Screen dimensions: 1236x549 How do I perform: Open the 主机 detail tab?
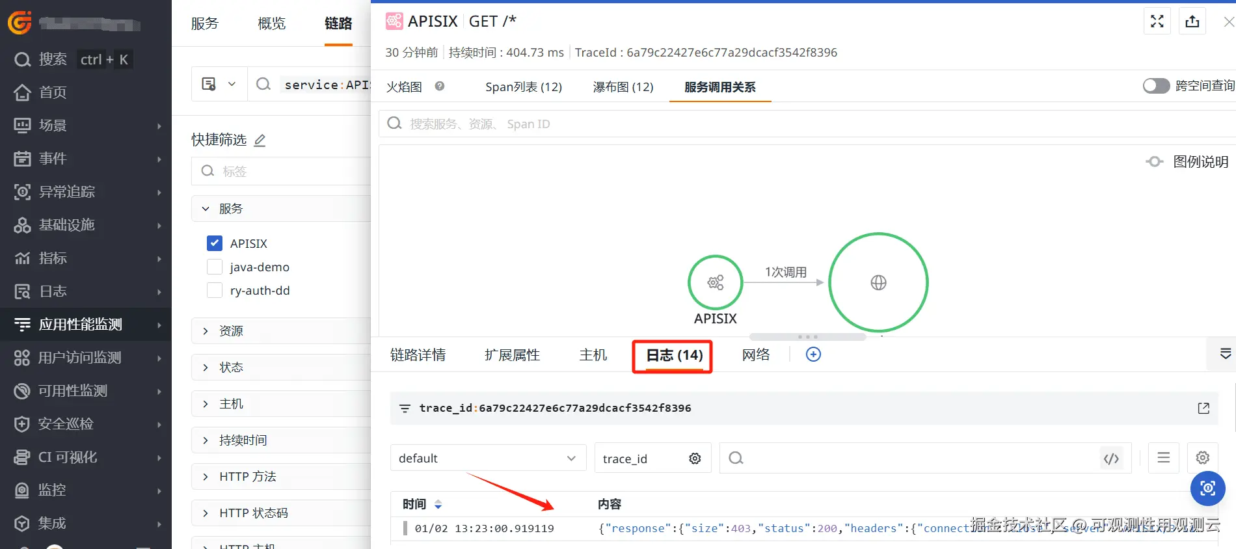pyautogui.click(x=593, y=355)
